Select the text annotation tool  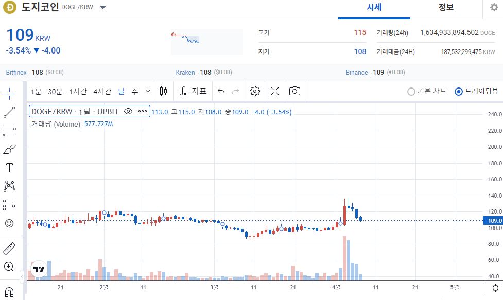(10, 168)
